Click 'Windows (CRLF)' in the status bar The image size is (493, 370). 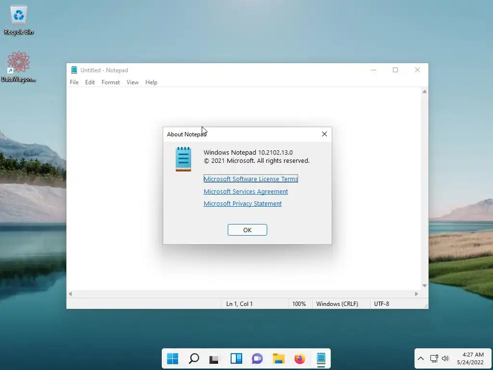pyautogui.click(x=337, y=304)
